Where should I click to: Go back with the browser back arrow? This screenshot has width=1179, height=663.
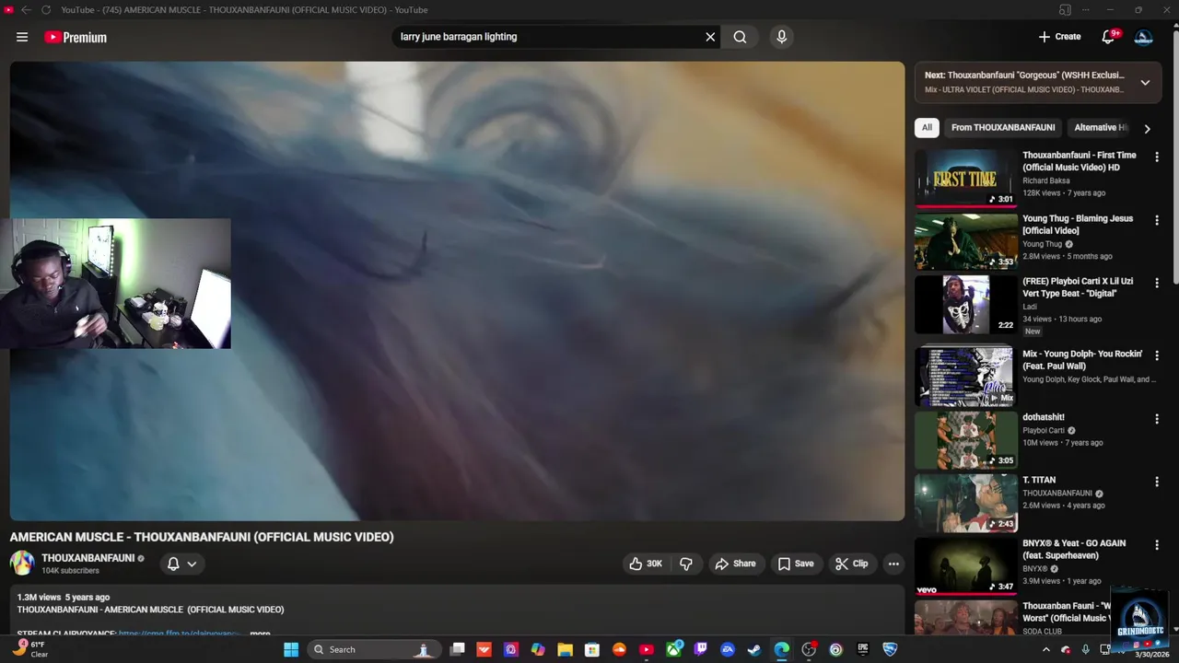[x=26, y=10]
